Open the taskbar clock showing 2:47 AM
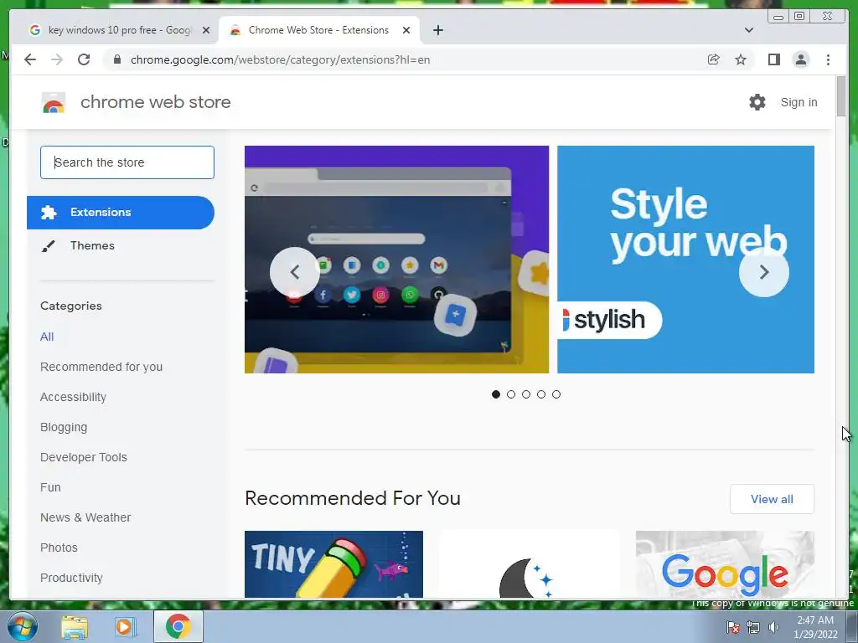This screenshot has height=643, width=858. pos(815,627)
